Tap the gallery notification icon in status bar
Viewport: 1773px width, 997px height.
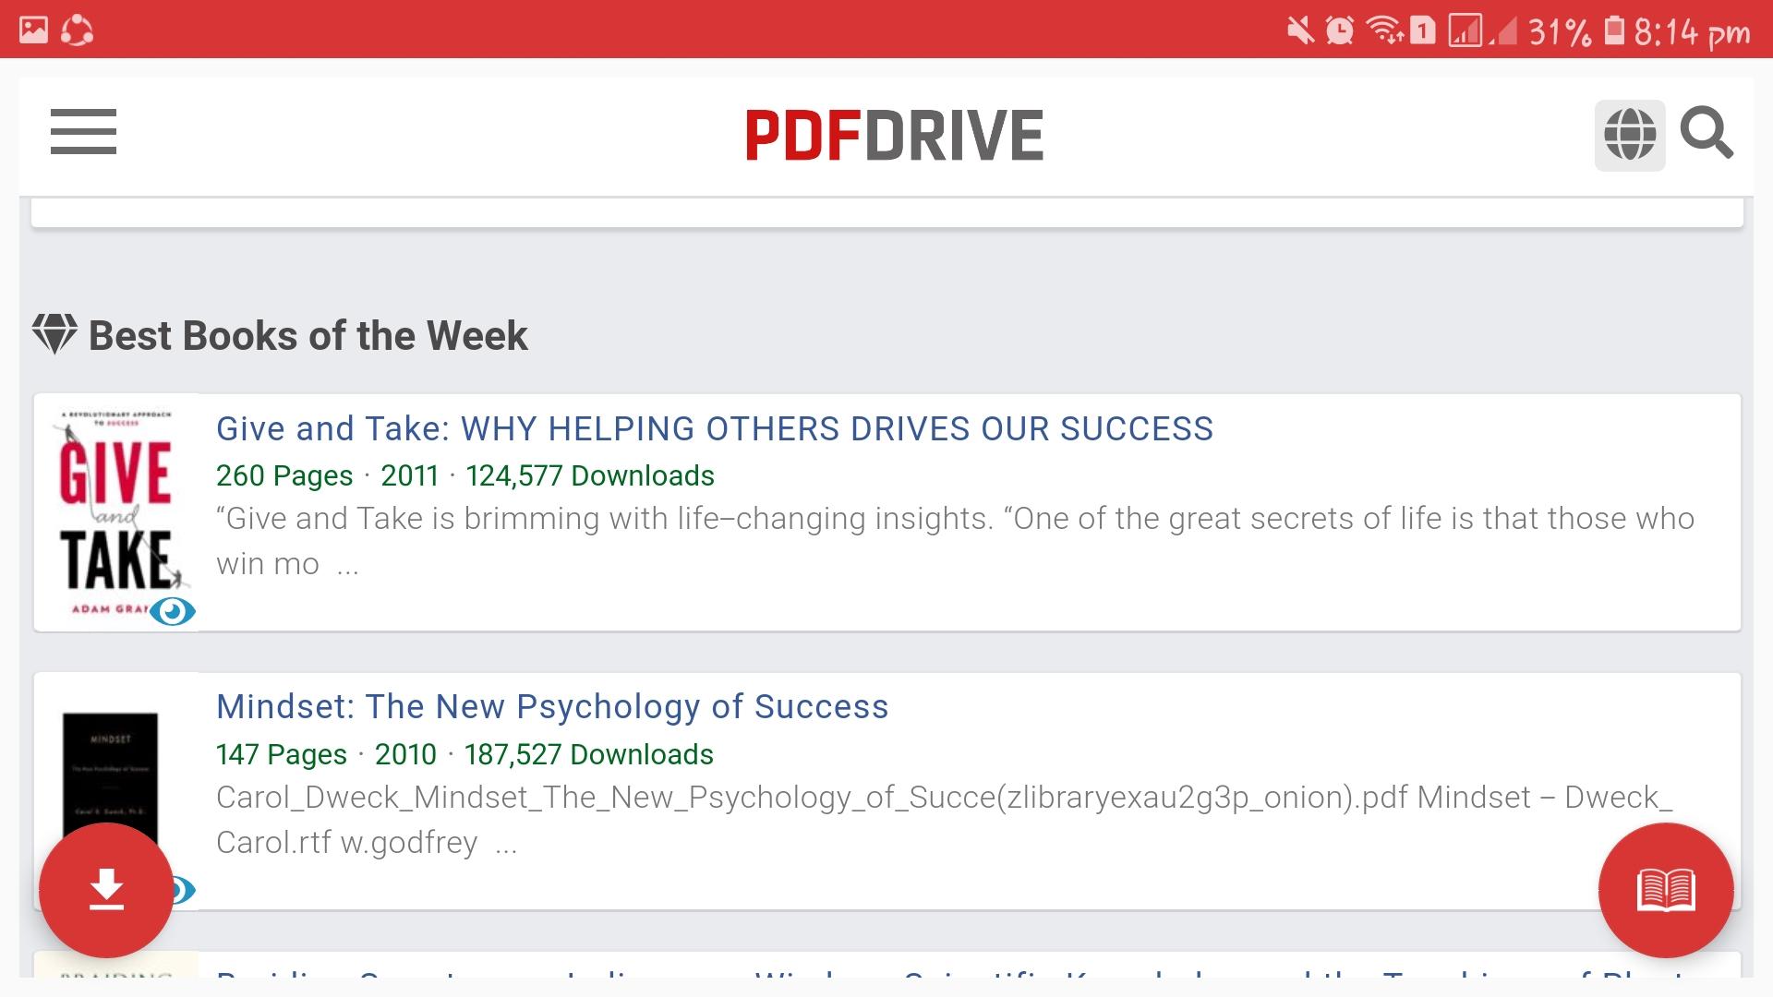(33, 30)
